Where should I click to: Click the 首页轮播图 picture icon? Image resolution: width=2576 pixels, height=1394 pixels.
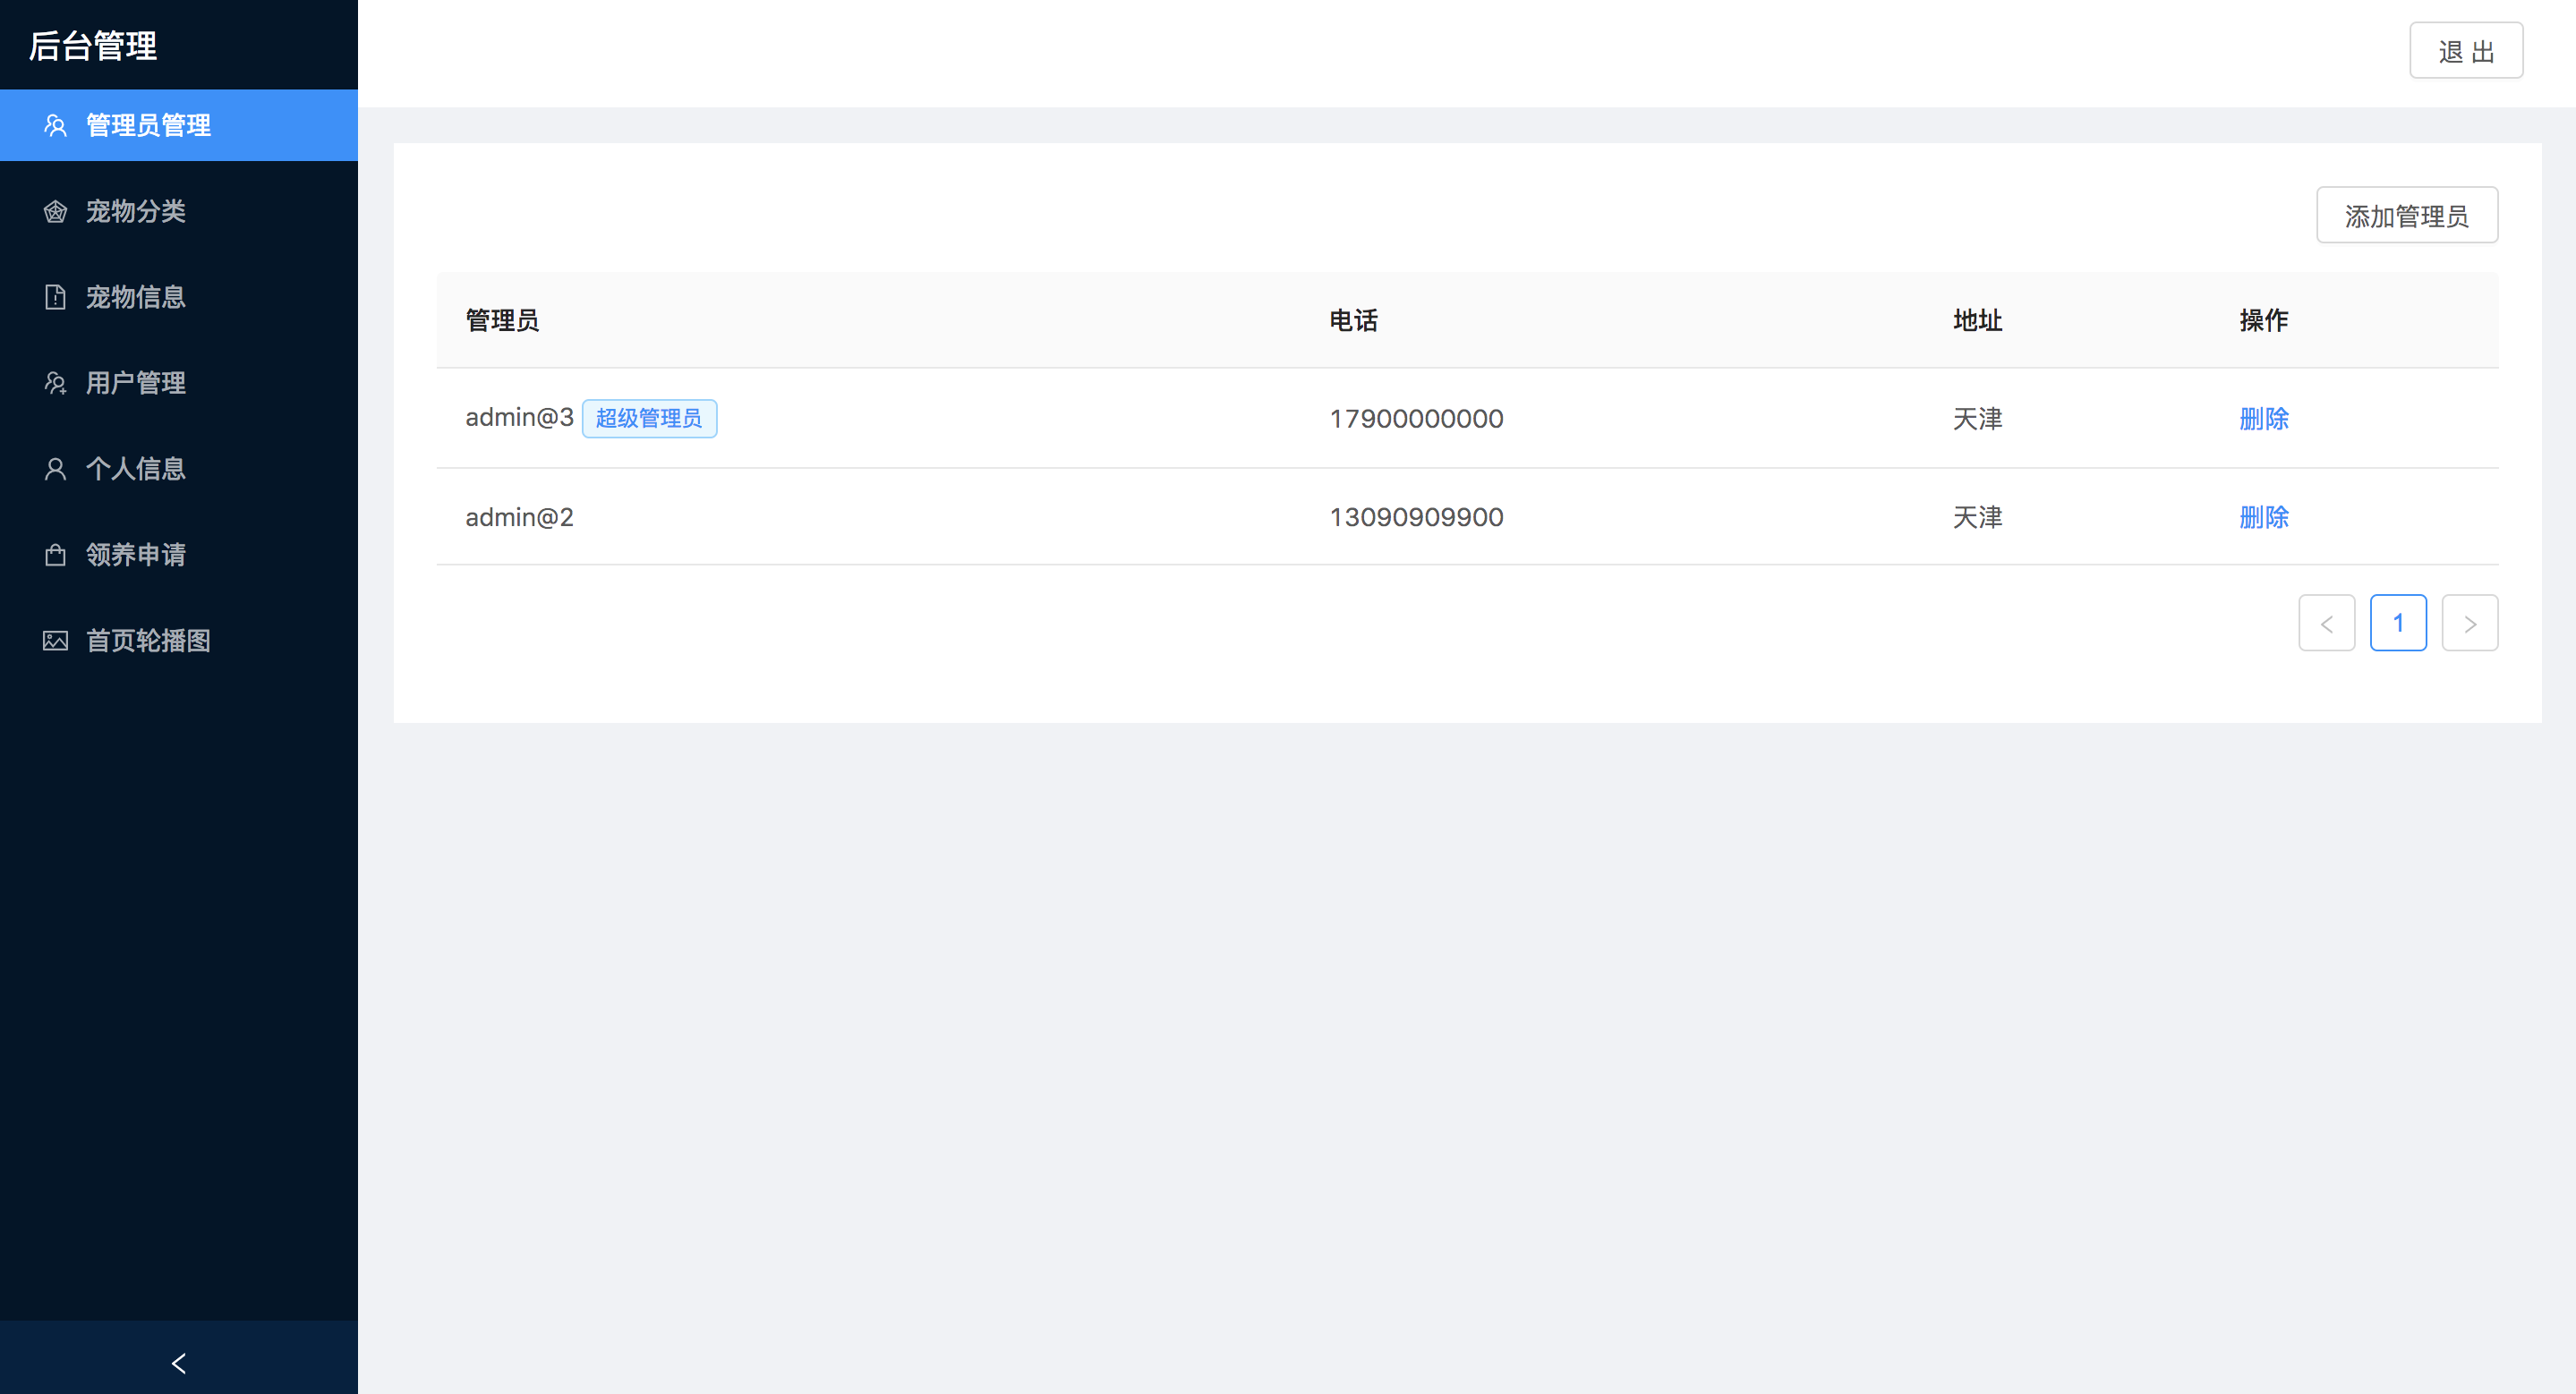[x=55, y=641]
